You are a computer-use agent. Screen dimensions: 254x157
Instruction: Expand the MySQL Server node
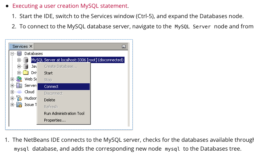(19, 60)
